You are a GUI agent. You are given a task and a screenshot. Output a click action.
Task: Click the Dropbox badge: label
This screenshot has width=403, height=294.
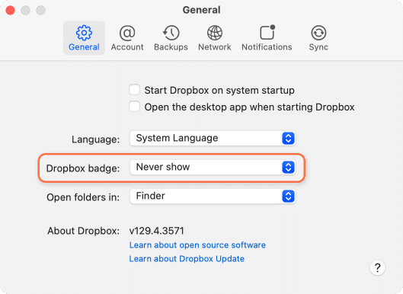(83, 168)
